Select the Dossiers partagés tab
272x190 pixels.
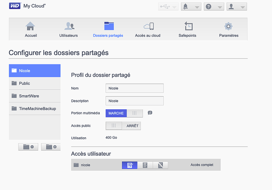(108, 30)
